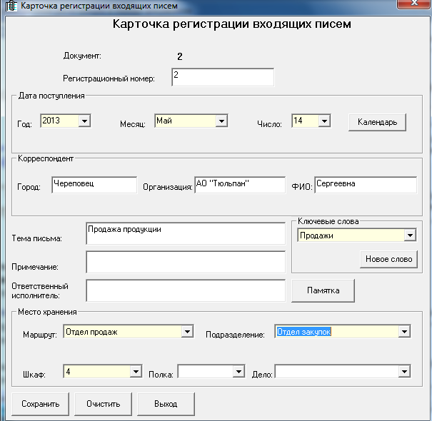432x421 pixels.
Task: Click the Выход button
Action: [x=166, y=404]
